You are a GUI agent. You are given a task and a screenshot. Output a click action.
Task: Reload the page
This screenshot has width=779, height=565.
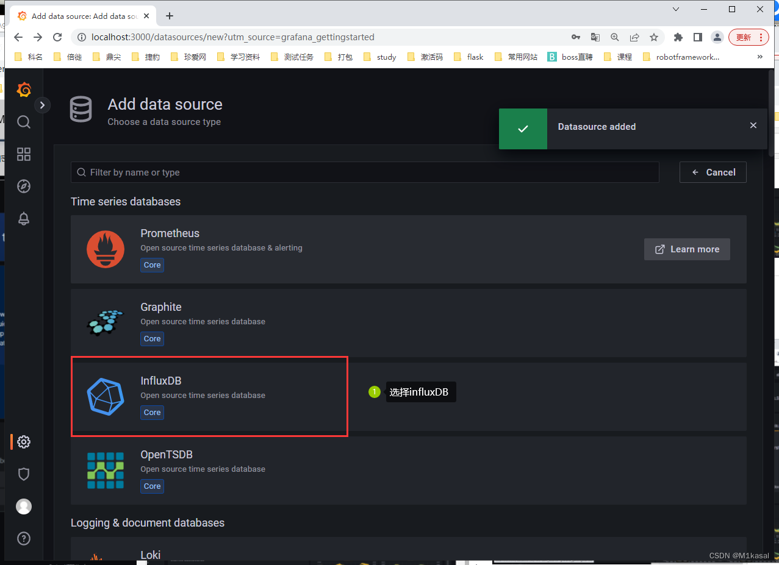pos(57,37)
